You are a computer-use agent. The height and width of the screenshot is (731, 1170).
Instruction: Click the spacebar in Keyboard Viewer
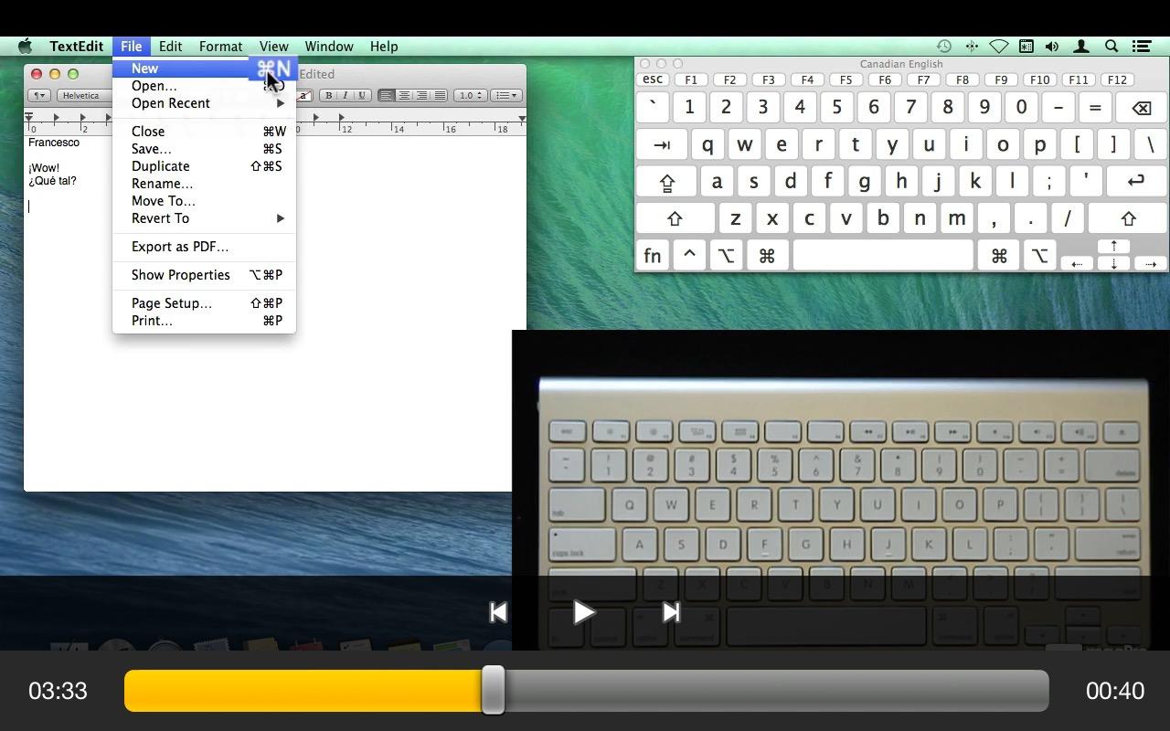(x=883, y=256)
